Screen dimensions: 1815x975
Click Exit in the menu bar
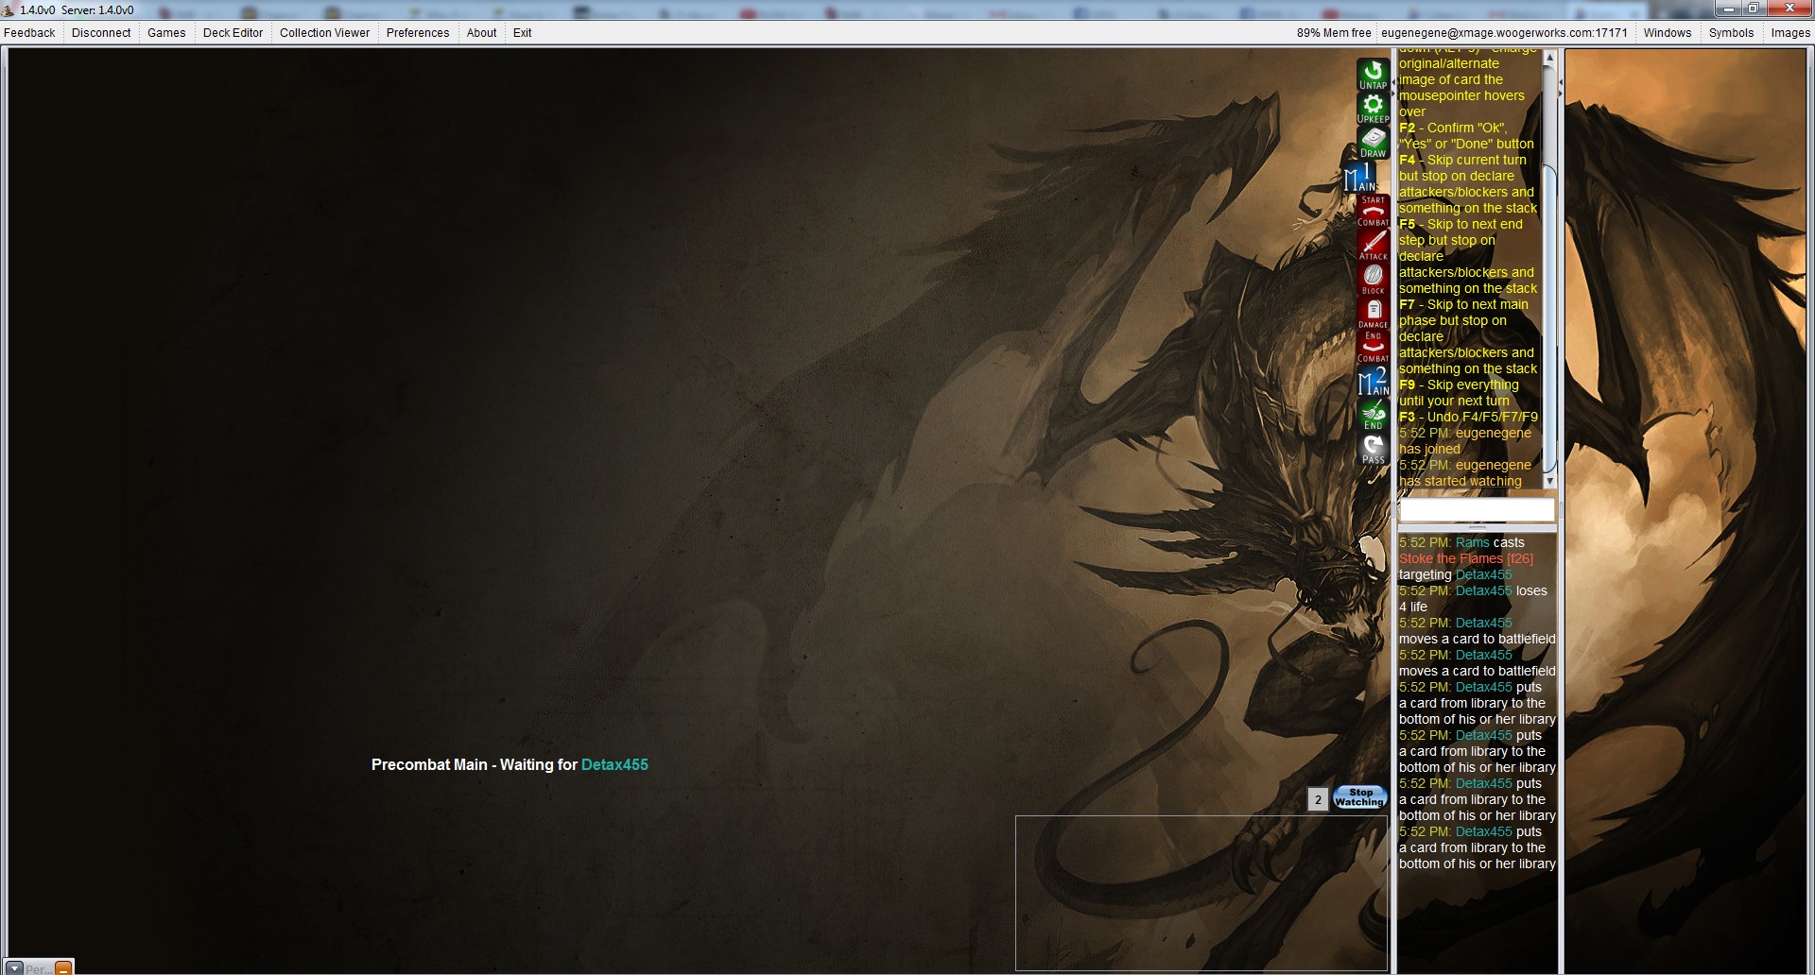point(522,33)
